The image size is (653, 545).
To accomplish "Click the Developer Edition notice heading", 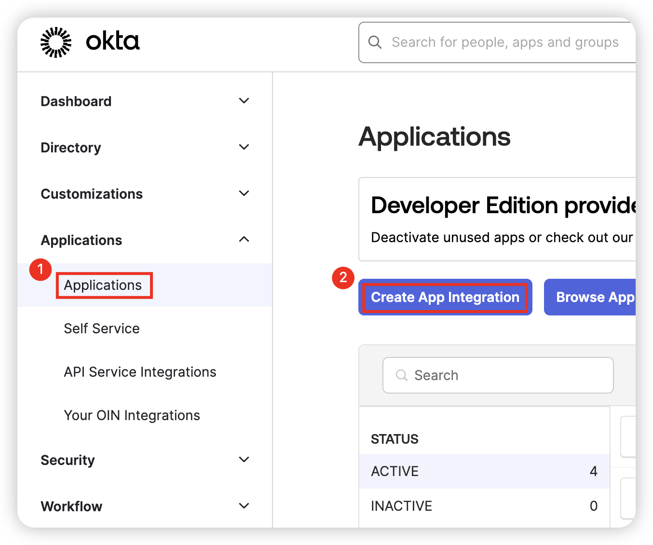I will [503, 205].
